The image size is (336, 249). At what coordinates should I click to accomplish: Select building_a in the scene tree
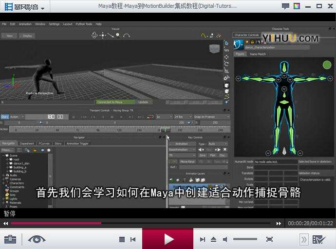(19, 167)
